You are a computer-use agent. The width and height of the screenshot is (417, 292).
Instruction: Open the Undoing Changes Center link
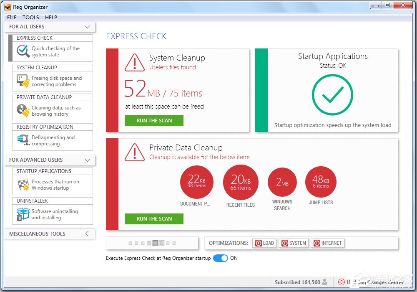375,282
